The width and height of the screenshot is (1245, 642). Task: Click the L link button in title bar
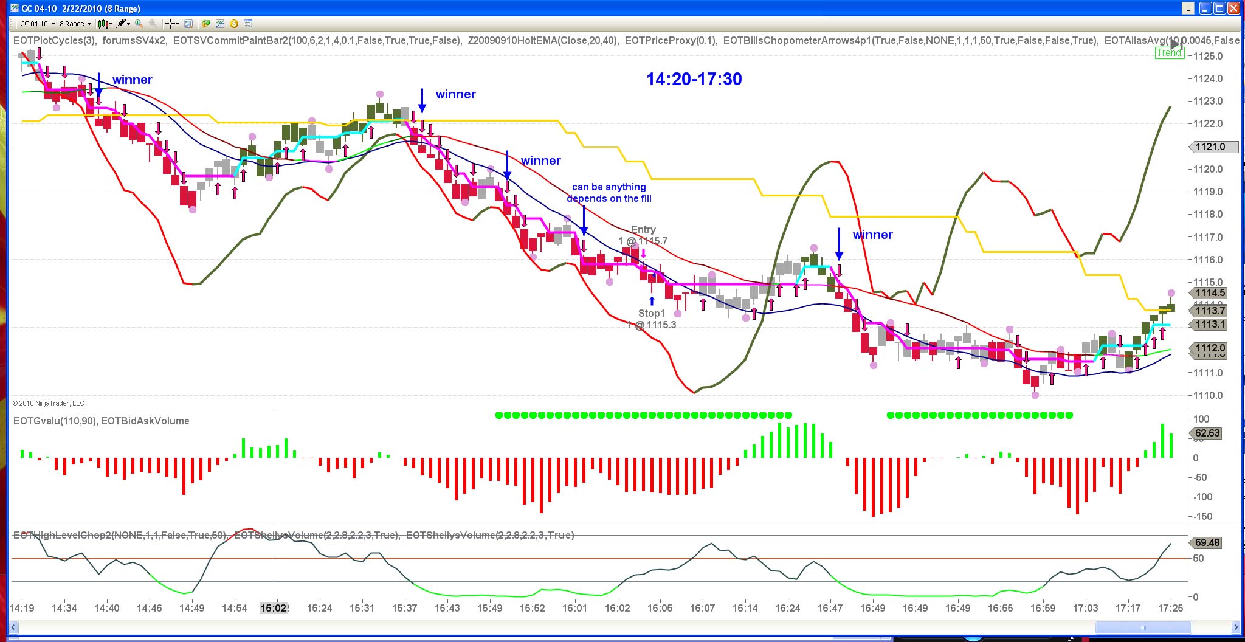pyautogui.click(x=1187, y=8)
